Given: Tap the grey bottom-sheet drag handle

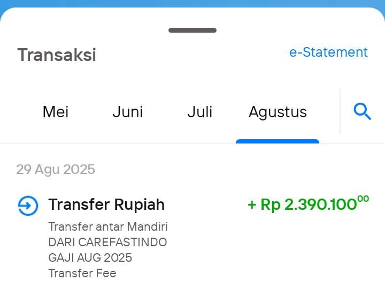Looking at the screenshot, I should (x=192, y=30).
